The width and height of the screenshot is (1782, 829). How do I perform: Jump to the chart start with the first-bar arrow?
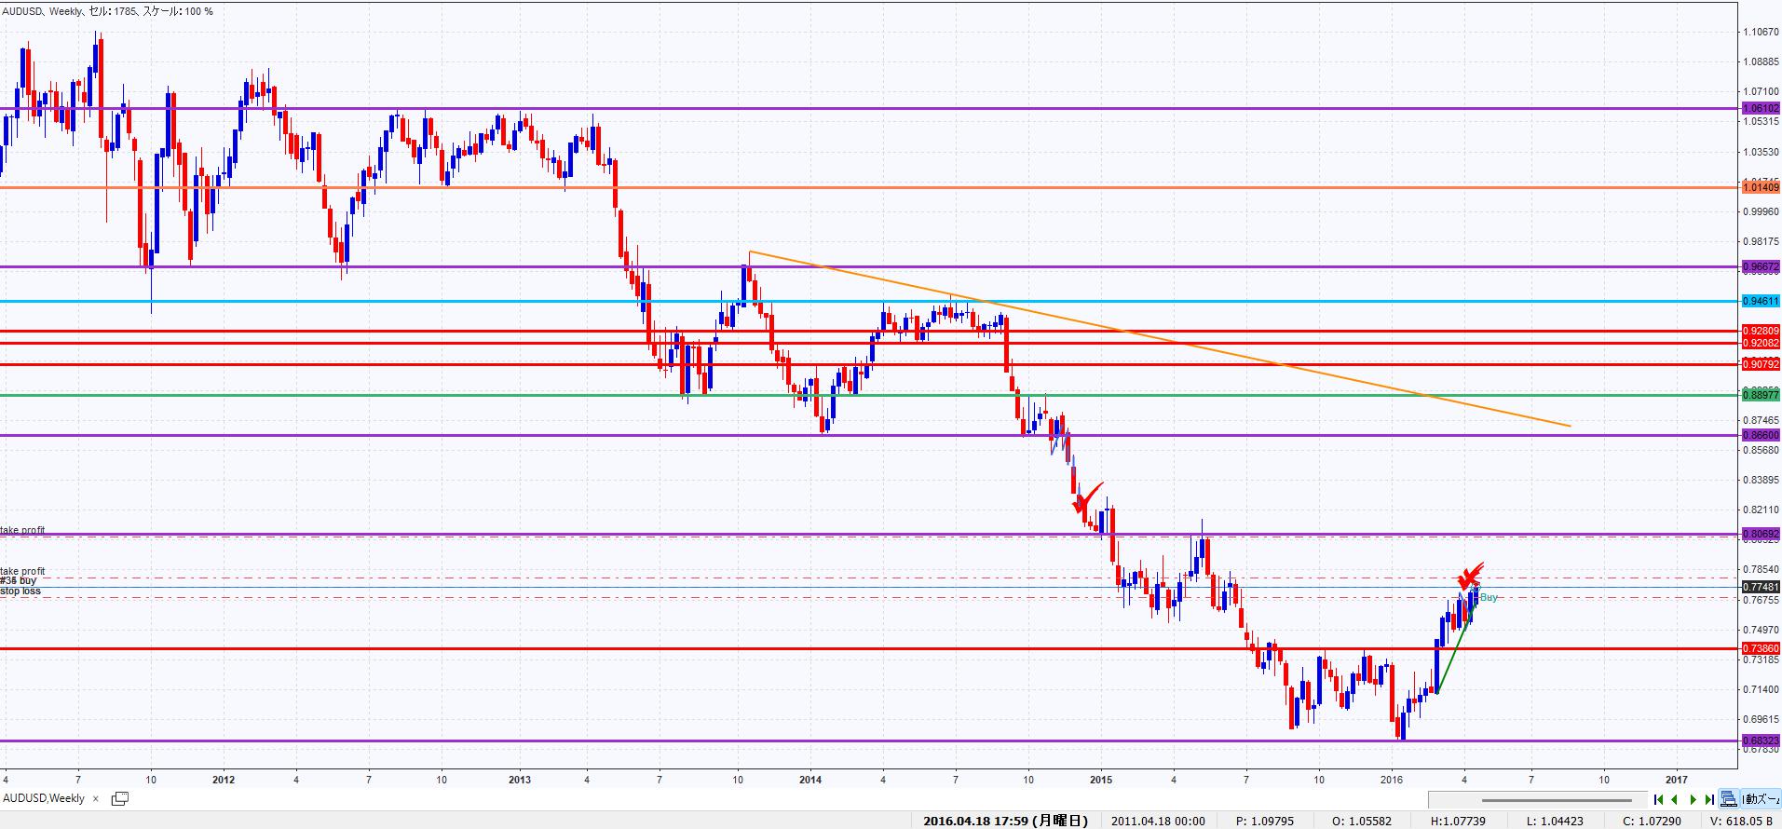[1658, 799]
